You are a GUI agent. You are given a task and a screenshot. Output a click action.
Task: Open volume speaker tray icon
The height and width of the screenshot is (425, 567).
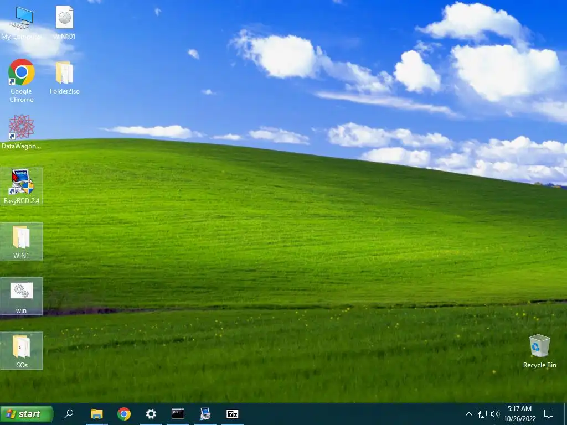pyautogui.click(x=495, y=414)
